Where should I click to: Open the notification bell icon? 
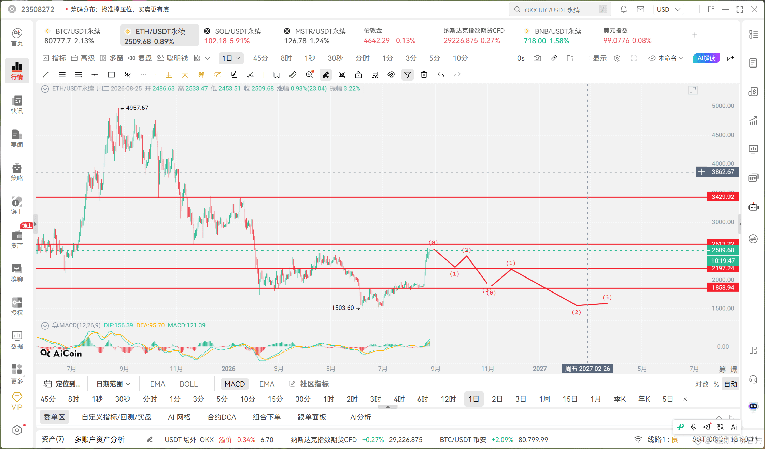(x=624, y=9)
